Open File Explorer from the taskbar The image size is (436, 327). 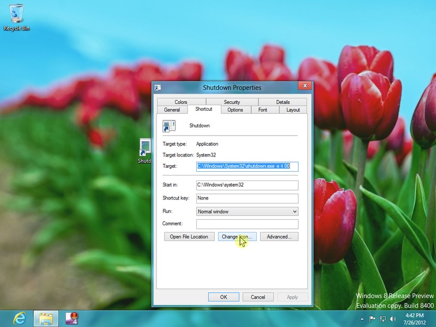(46, 318)
